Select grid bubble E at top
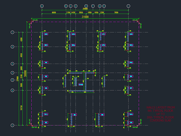This screenshot has width=181, height=136. pyautogui.click(x=86, y=6)
